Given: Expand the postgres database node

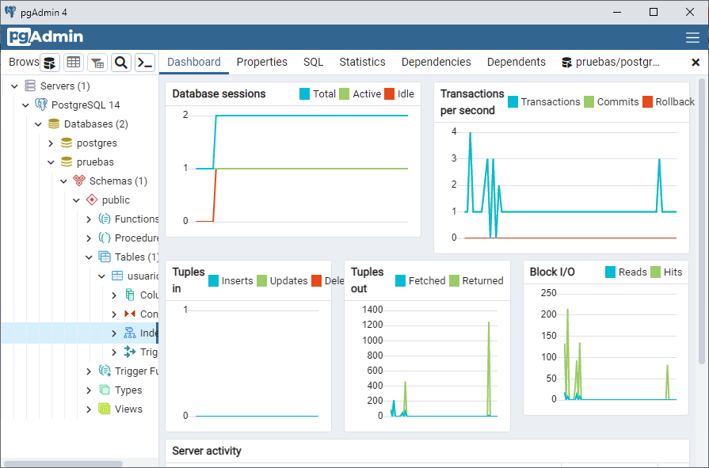Looking at the screenshot, I should (x=51, y=143).
